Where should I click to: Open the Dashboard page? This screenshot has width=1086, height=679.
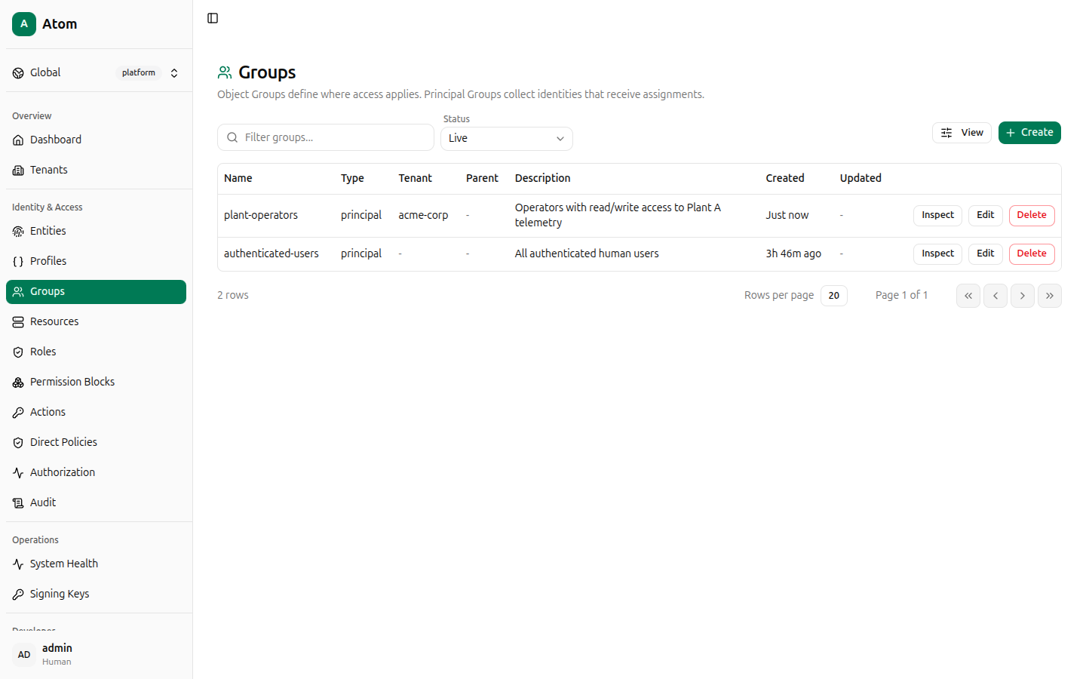click(96, 140)
